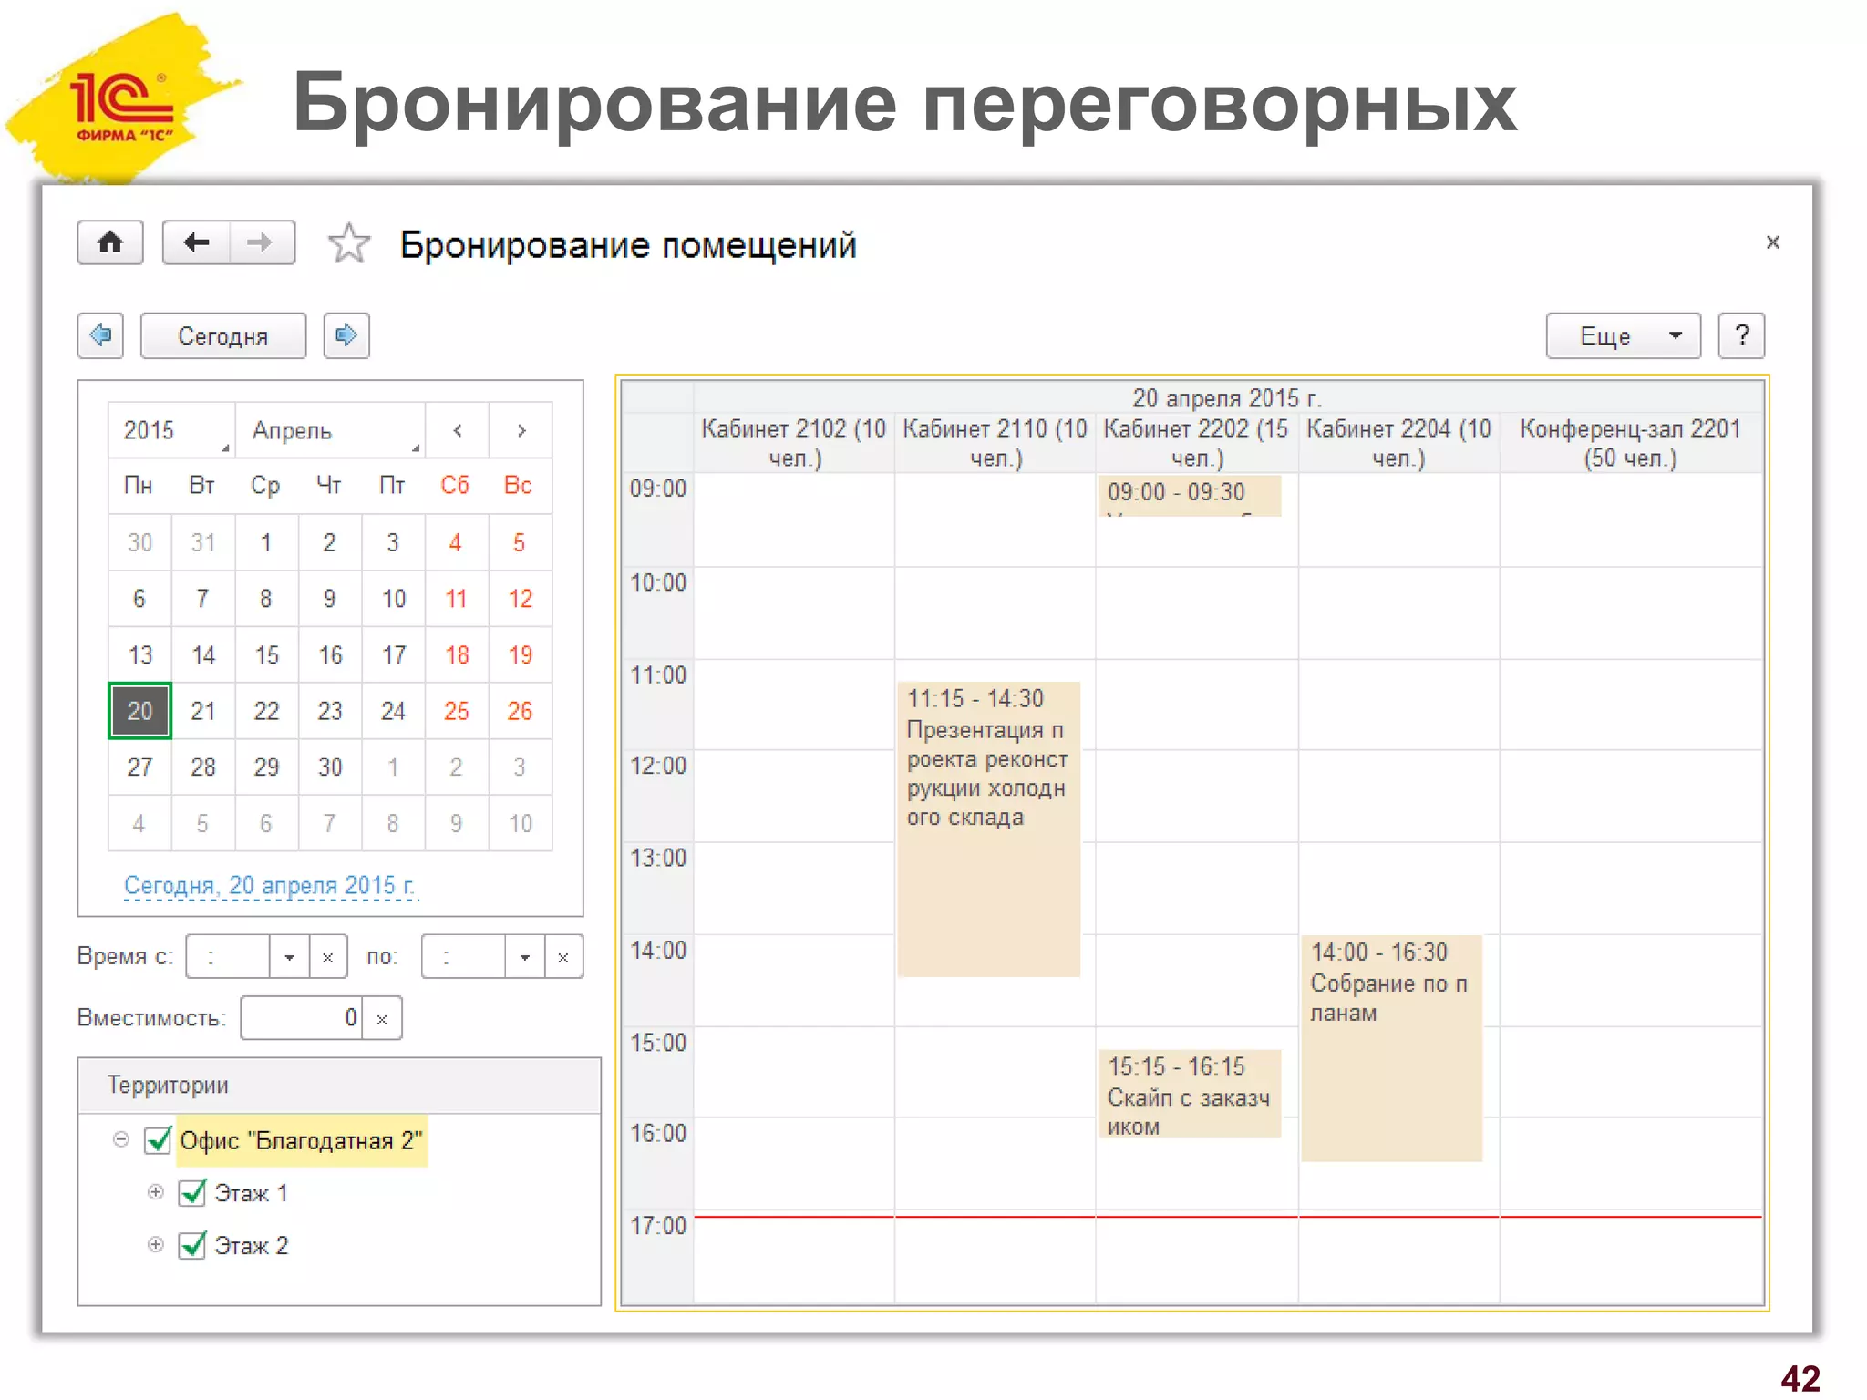Add to favorites with the star icon
Viewport: 1867px width, 1400px height.
[349, 243]
